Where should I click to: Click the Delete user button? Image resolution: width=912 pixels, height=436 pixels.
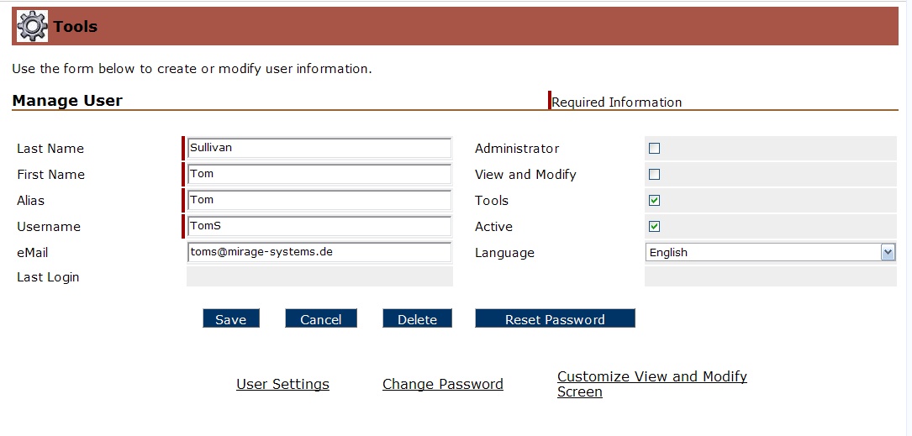pos(417,319)
